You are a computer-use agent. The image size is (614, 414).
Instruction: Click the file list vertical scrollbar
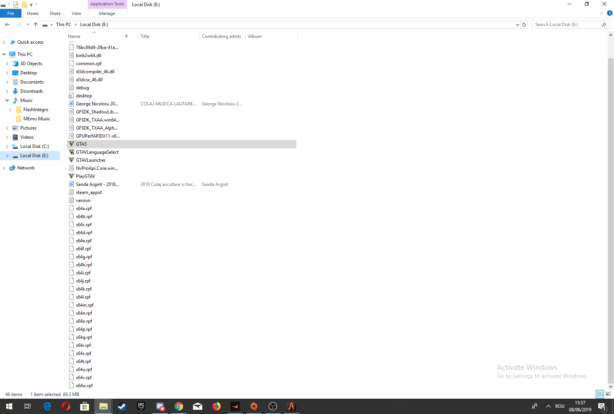point(611,220)
